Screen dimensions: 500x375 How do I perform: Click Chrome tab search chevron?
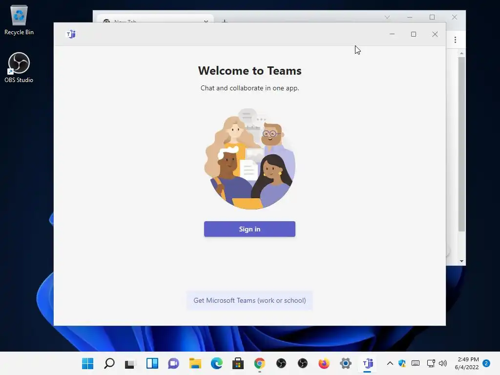point(387,17)
